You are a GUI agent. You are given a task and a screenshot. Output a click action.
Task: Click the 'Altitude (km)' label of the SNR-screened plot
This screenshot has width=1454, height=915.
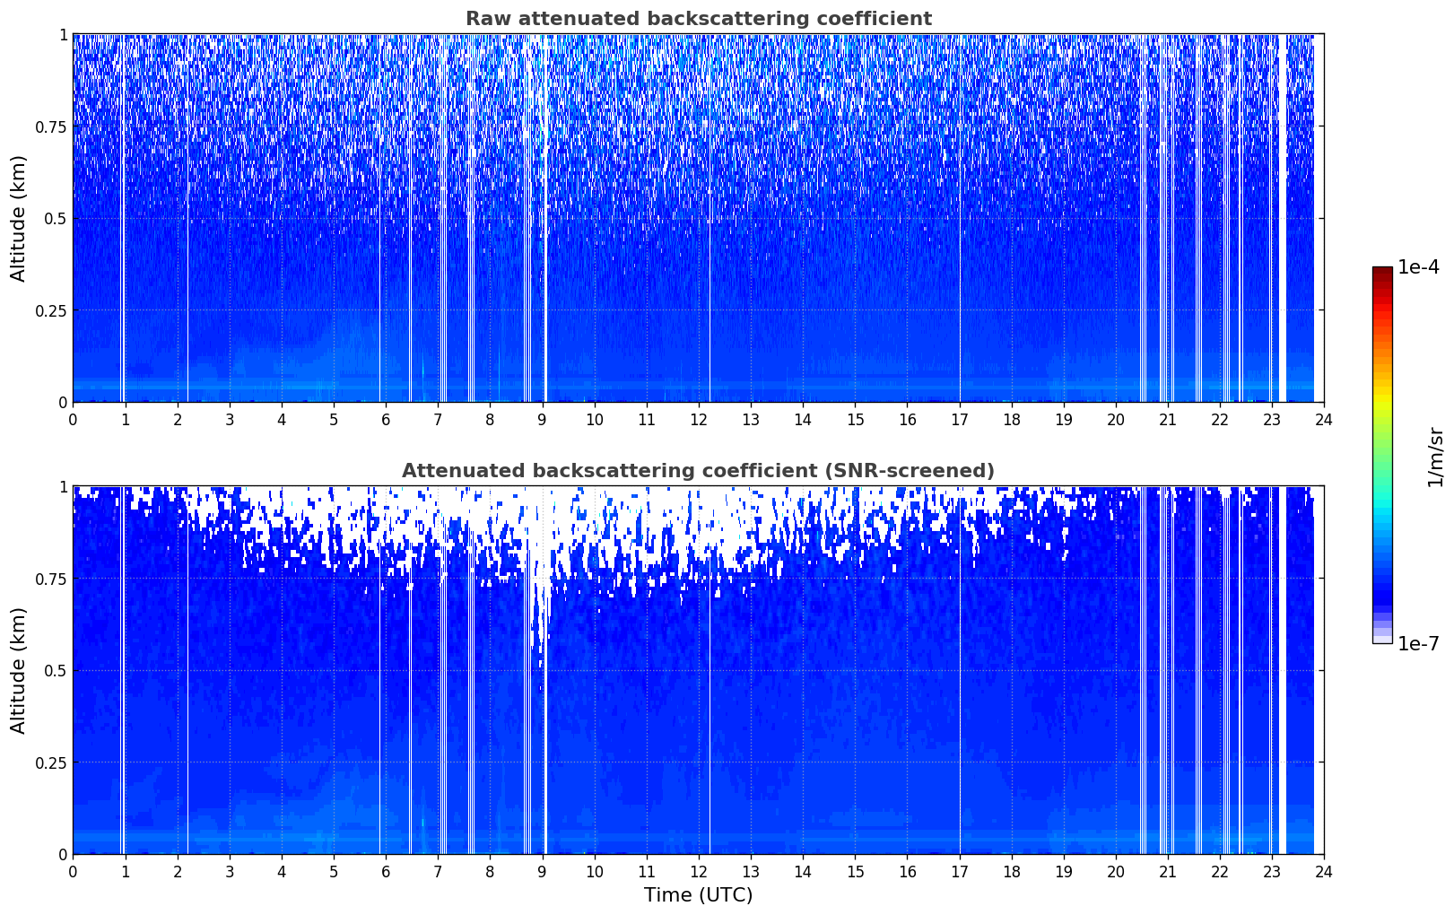click(x=19, y=670)
